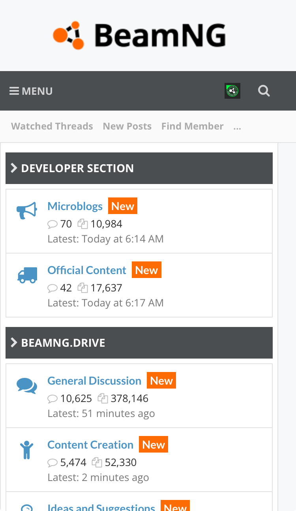Click Microblogs messages icon next to 10,984
Image resolution: width=296 pixels, height=511 pixels.
pos(82,224)
